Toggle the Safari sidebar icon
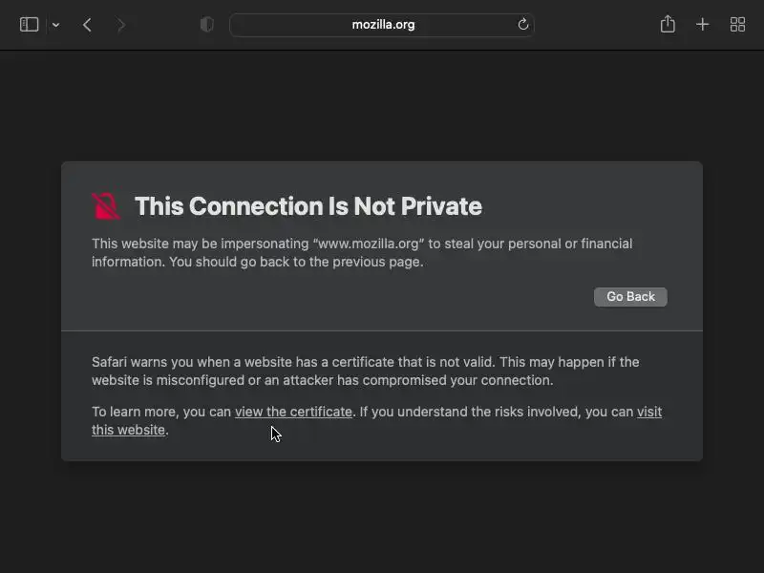764x573 pixels. point(29,25)
